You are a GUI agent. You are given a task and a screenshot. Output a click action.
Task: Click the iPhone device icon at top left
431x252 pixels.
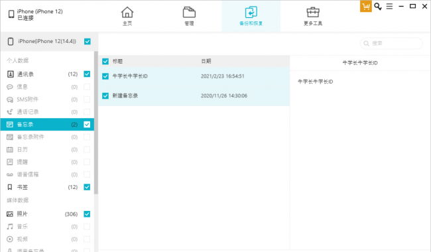click(11, 14)
